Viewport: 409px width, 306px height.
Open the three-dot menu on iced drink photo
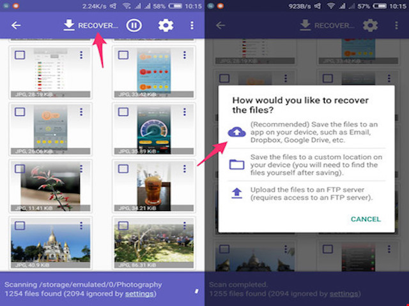pyautogui.click(x=184, y=168)
